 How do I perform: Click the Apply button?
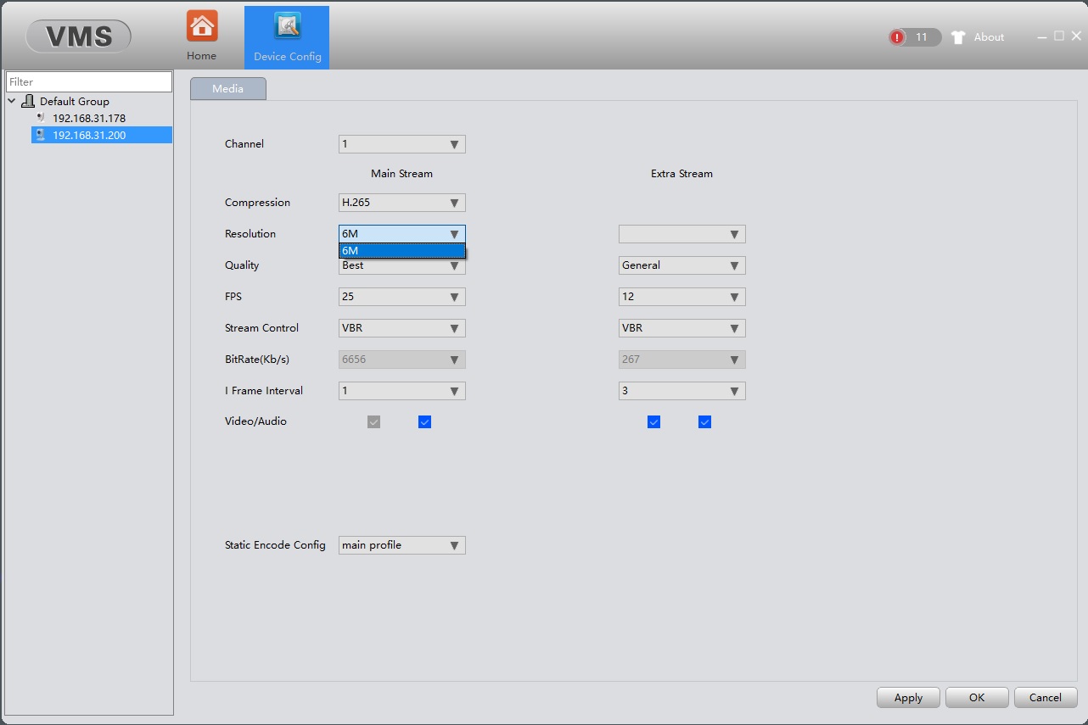click(907, 698)
